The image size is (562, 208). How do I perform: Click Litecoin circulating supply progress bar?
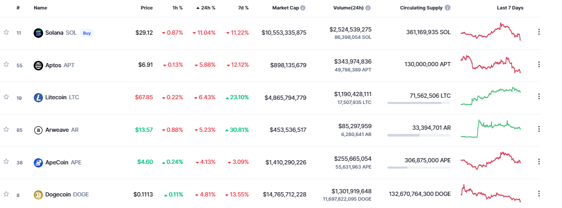[418, 103]
